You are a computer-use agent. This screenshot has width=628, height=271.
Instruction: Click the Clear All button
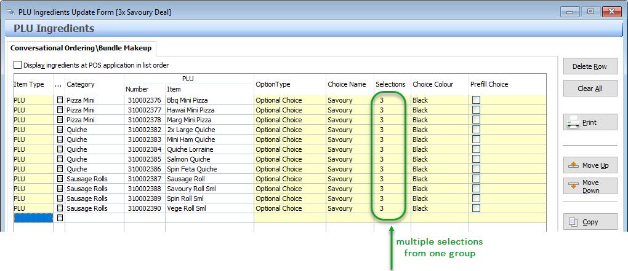click(x=590, y=88)
